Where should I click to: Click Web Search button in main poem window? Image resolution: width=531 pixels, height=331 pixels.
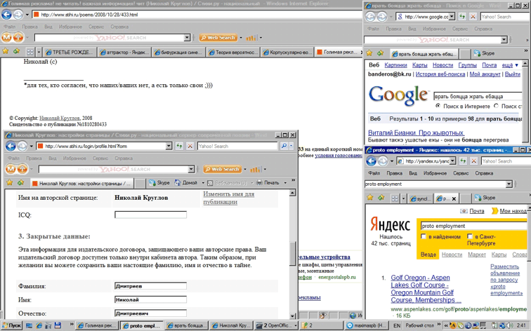(x=218, y=38)
